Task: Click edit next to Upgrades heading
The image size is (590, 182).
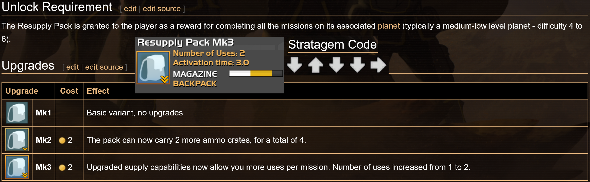Action: (73, 67)
